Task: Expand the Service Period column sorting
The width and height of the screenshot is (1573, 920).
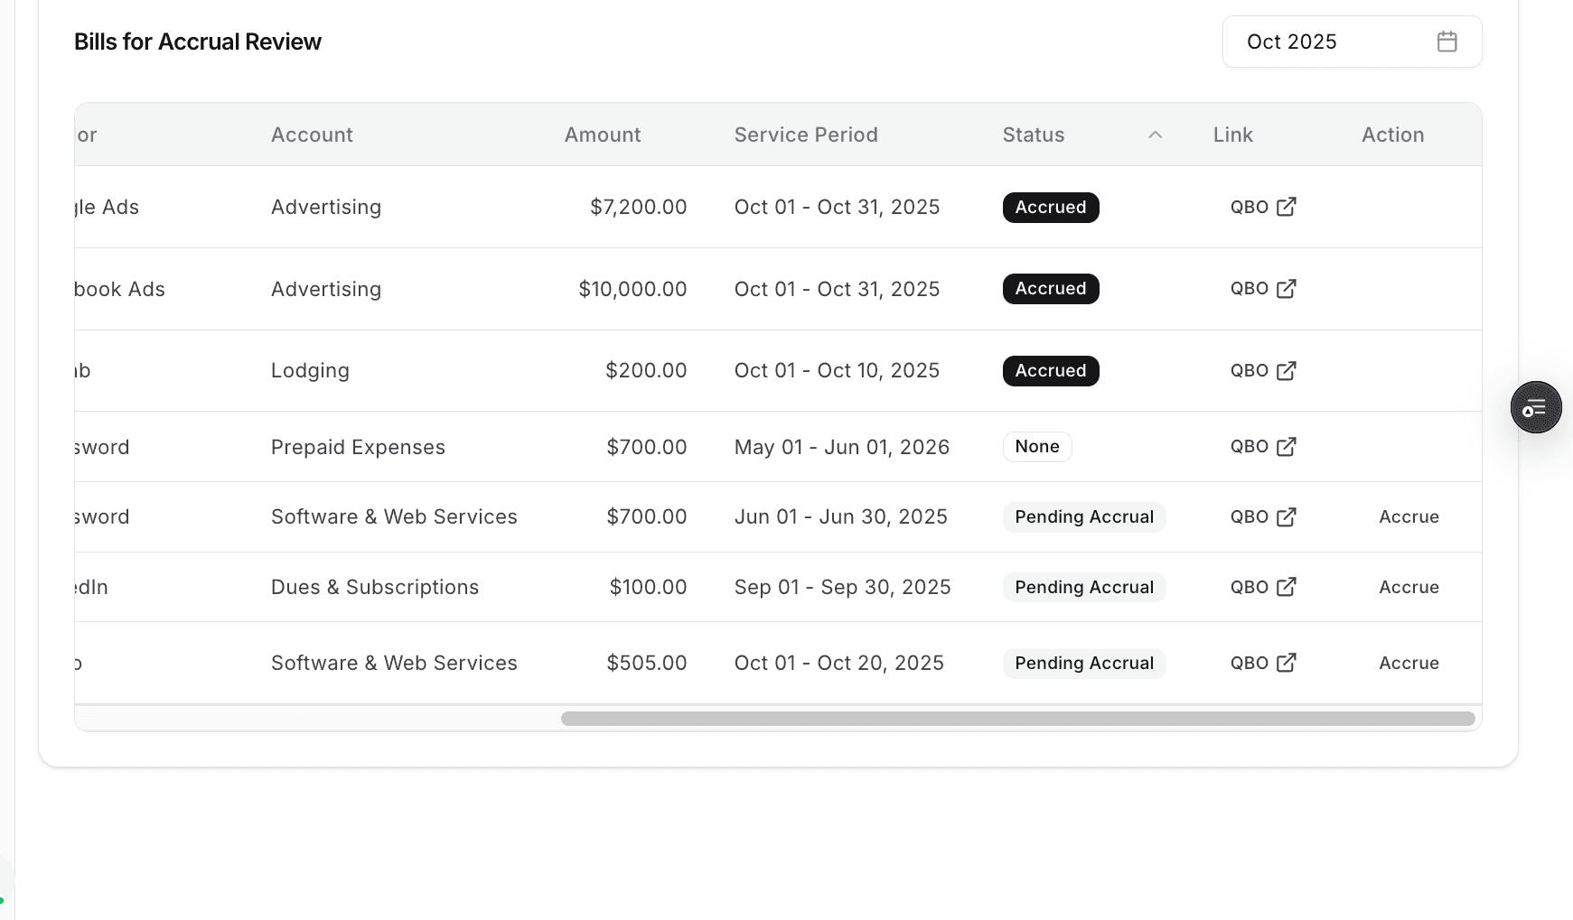Action: (806, 134)
